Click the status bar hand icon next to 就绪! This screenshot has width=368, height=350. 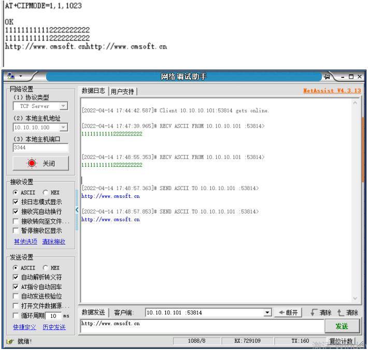click(x=10, y=342)
